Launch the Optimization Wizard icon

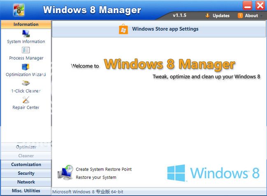26,67
